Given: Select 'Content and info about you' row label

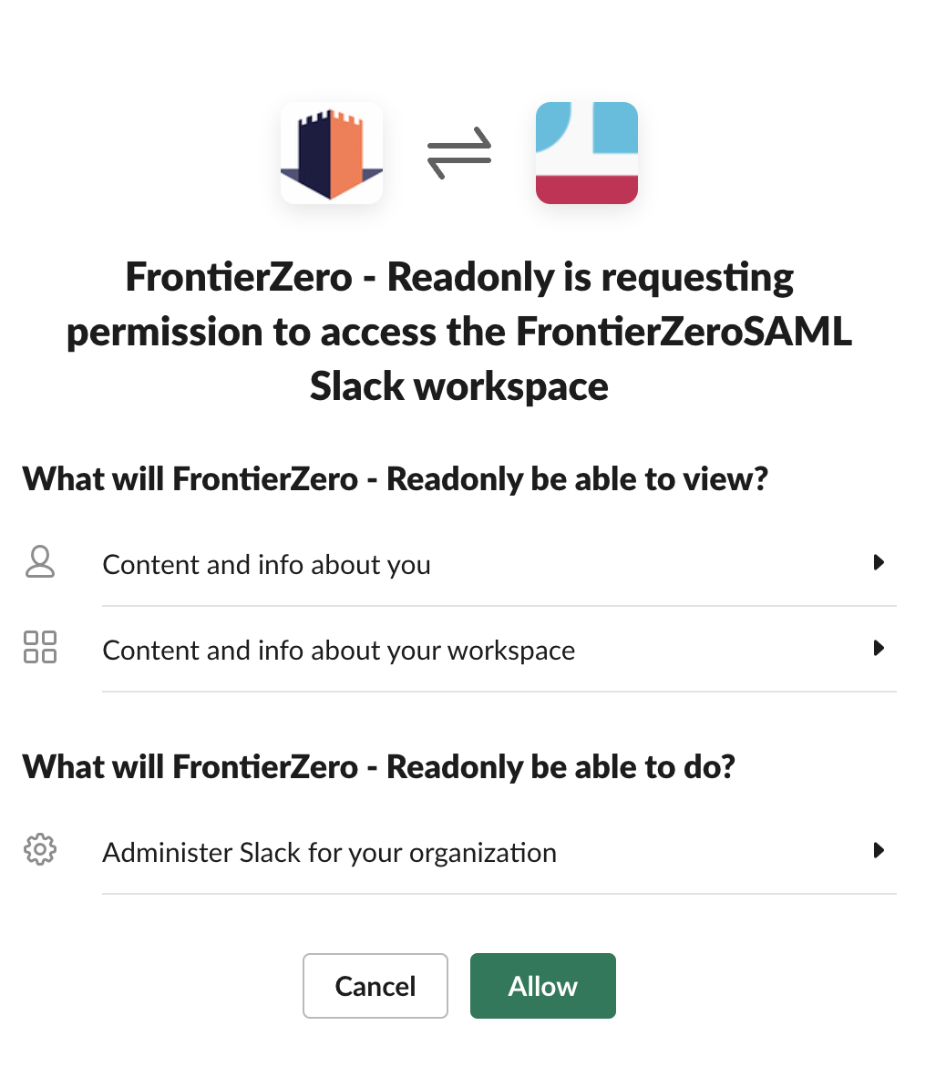Looking at the screenshot, I should pyautogui.click(x=266, y=565).
